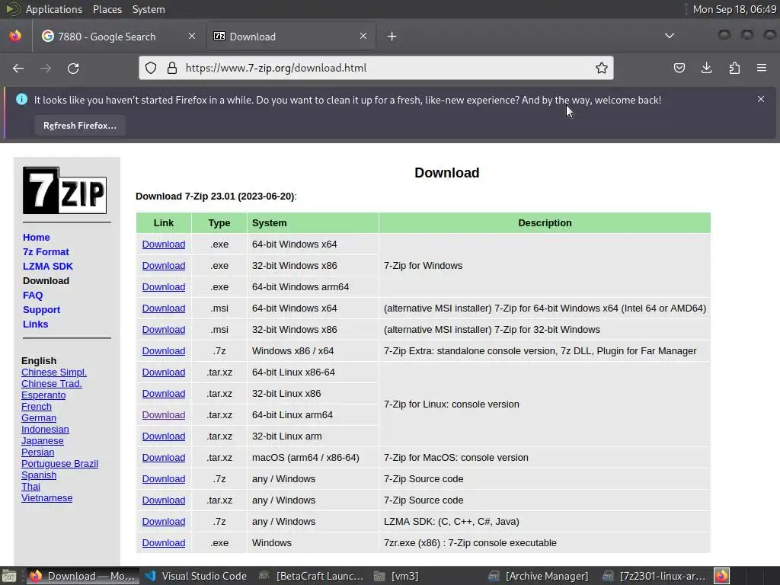
Task: Switch language to Thai
Action: (x=30, y=487)
